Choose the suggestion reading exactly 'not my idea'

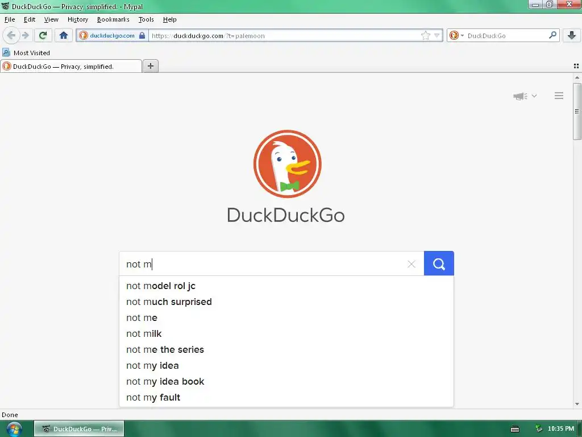point(286,366)
